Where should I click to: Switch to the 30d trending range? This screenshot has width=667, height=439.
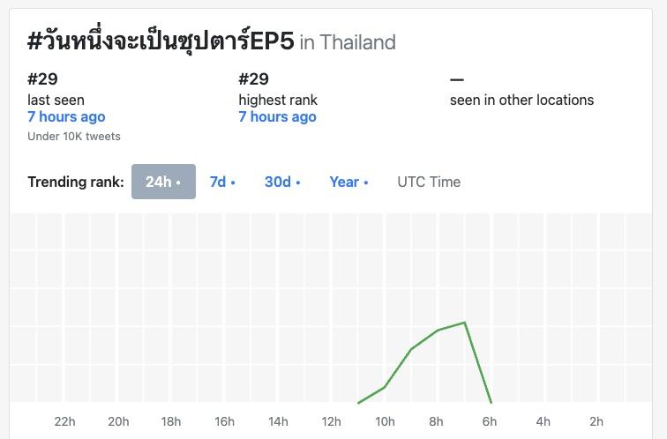pyautogui.click(x=282, y=182)
